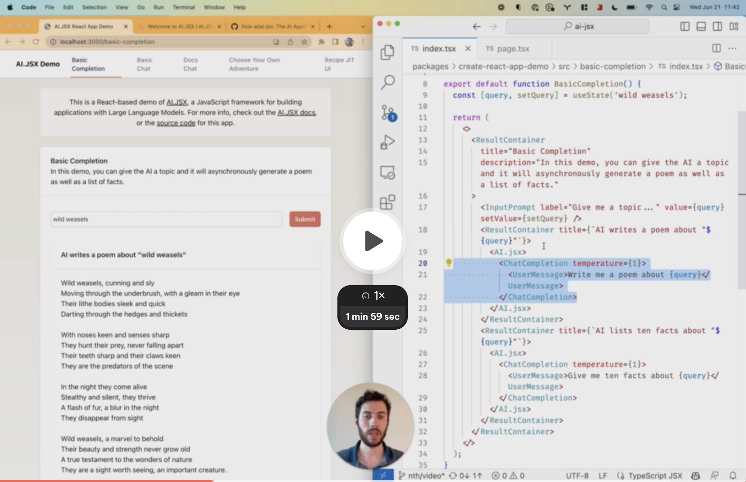746x482 pixels.
Task: Play the video with center play button
Action: [373, 241]
